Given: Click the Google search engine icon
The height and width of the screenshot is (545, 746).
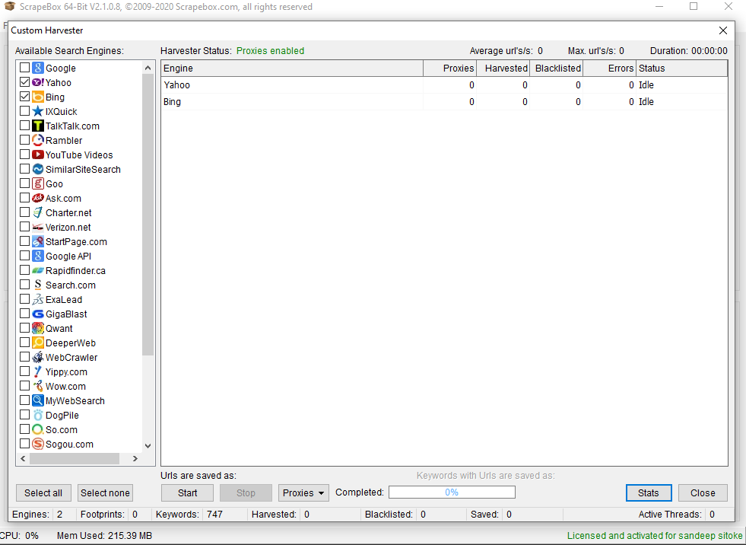Looking at the screenshot, I should click(38, 69).
